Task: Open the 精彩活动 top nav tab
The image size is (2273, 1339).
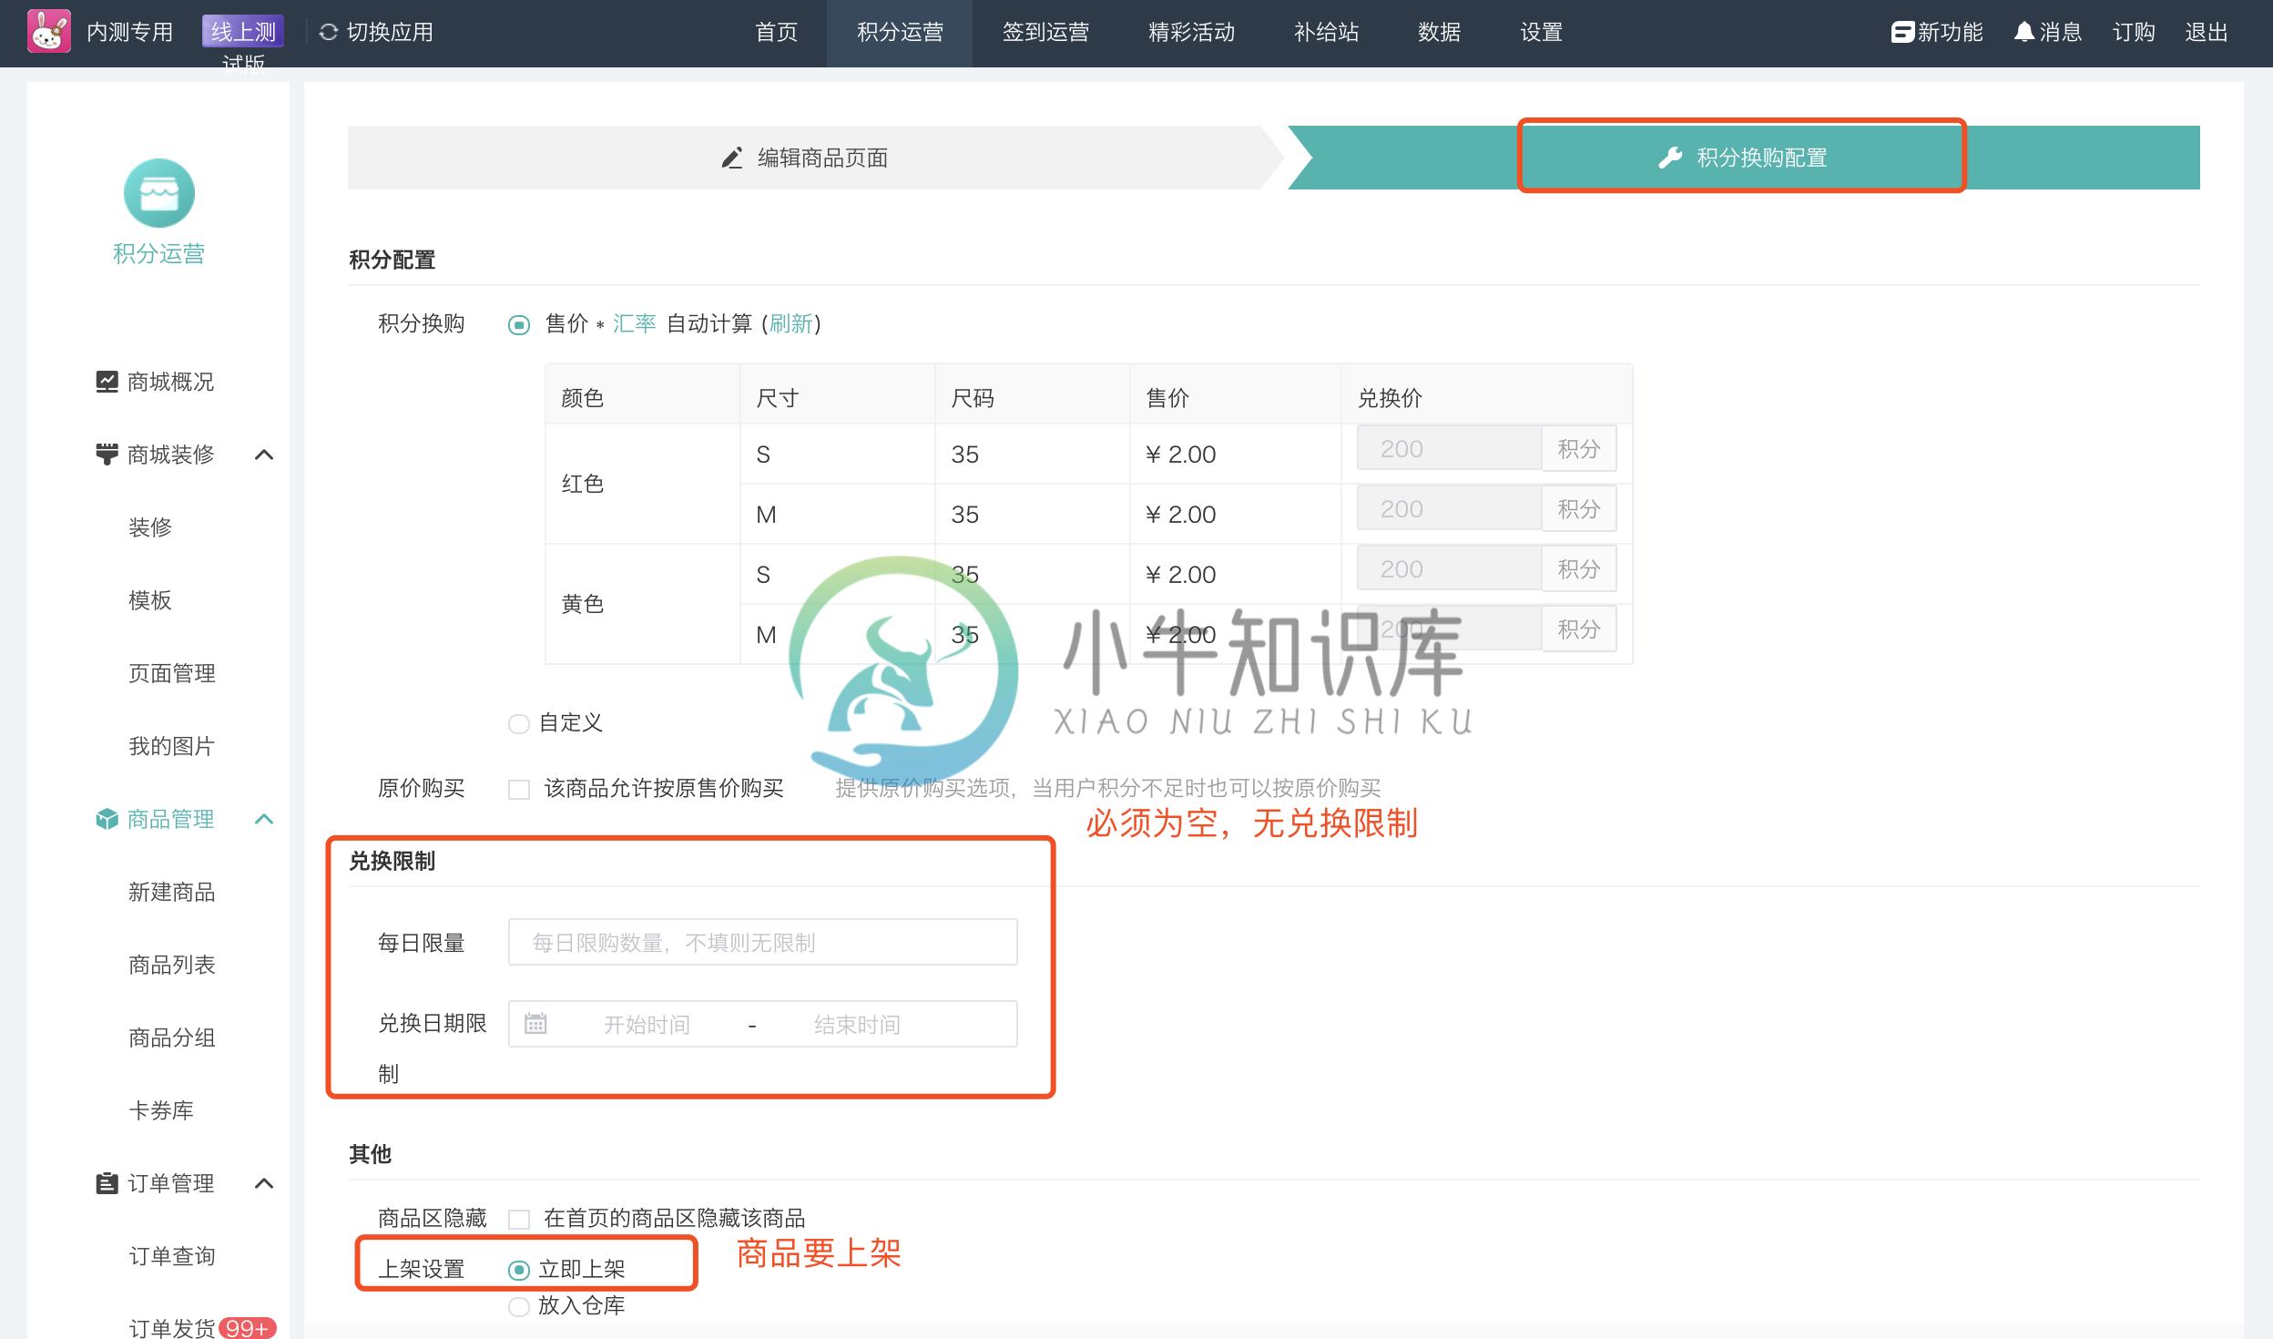Action: coord(1191,33)
